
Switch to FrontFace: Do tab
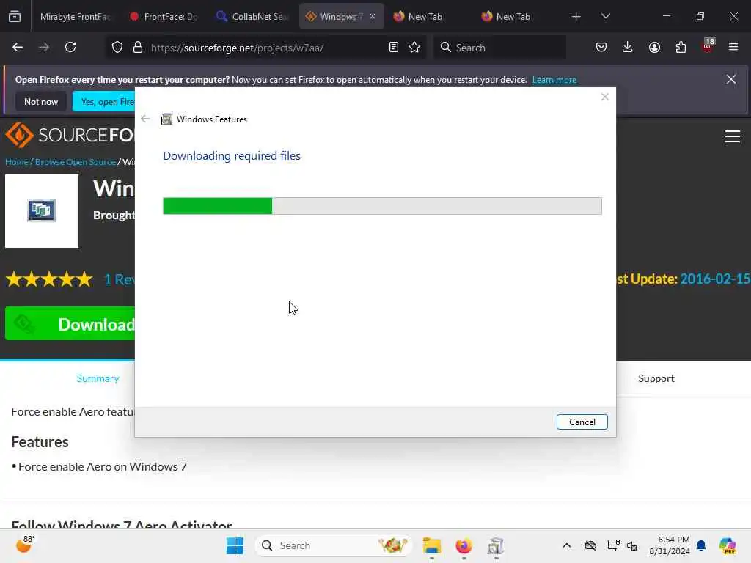point(164,17)
